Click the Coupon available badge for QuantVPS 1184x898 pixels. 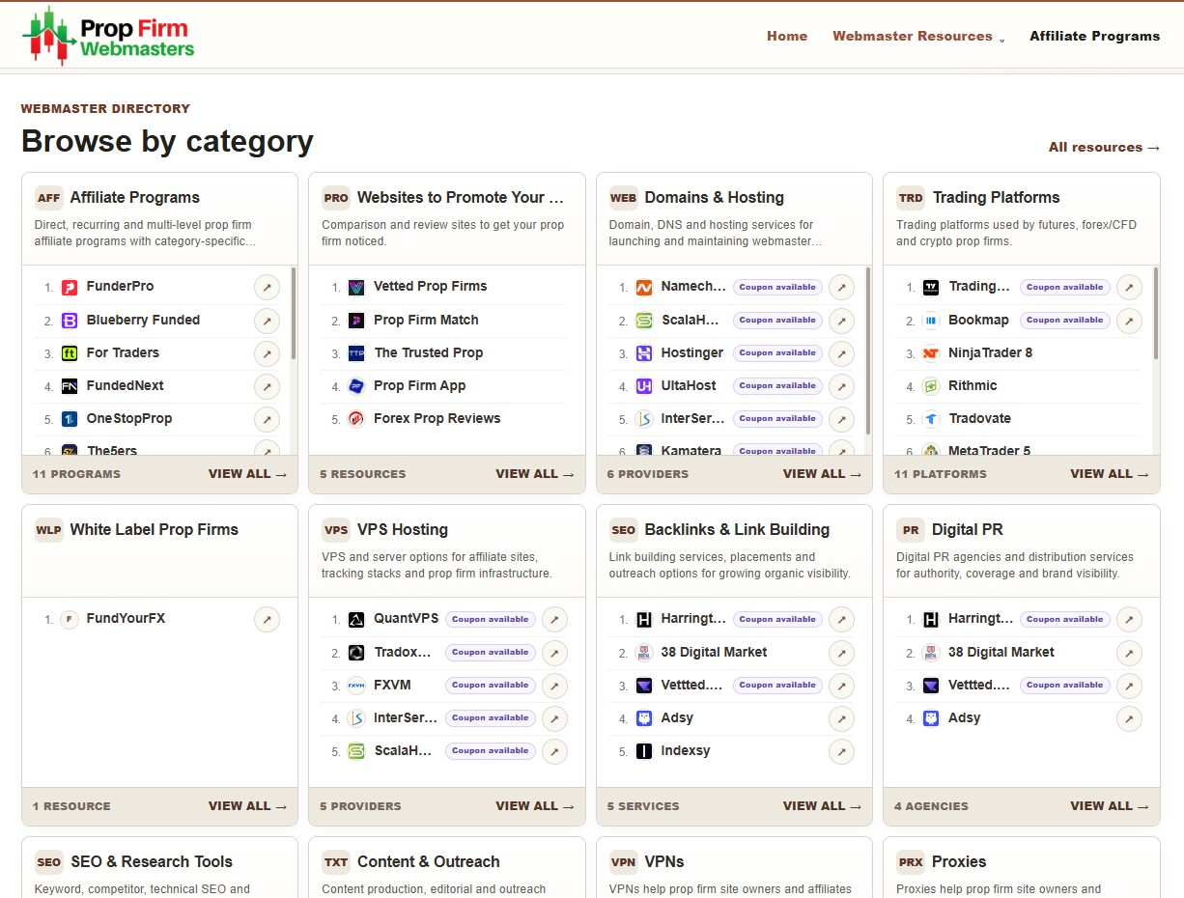(490, 619)
